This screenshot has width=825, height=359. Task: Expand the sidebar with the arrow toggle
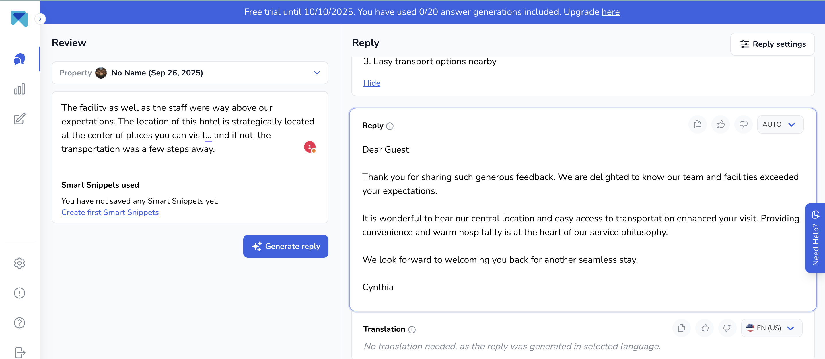(x=40, y=19)
